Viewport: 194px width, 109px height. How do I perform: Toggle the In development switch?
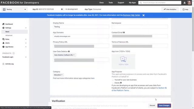(62, 9)
